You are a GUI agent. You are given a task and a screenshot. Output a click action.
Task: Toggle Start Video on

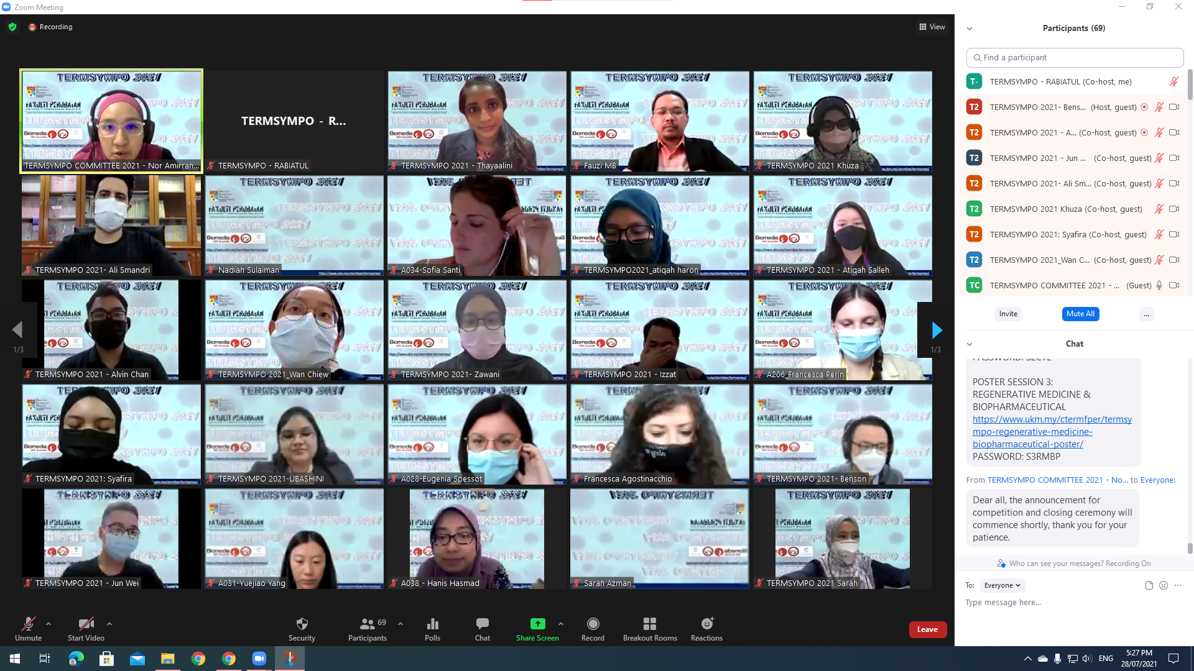click(86, 628)
